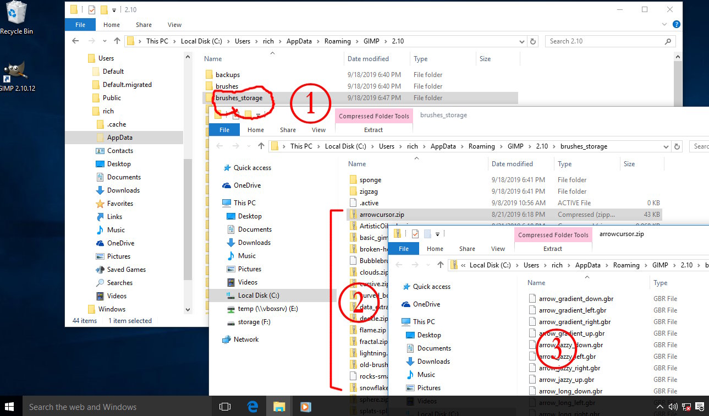709x416 pixels.
Task: Click Roaming breadcrumb in brushes_storage address bar
Action: pos(481,146)
